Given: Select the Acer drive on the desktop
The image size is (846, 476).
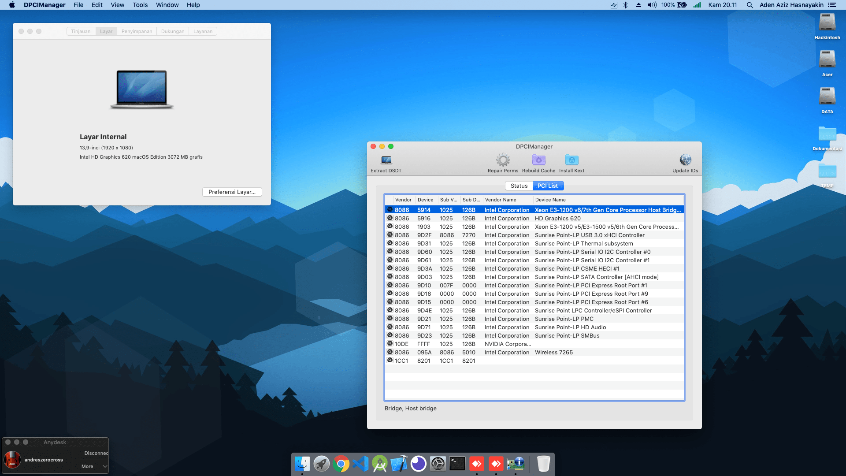Looking at the screenshot, I should tap(827, 63).
